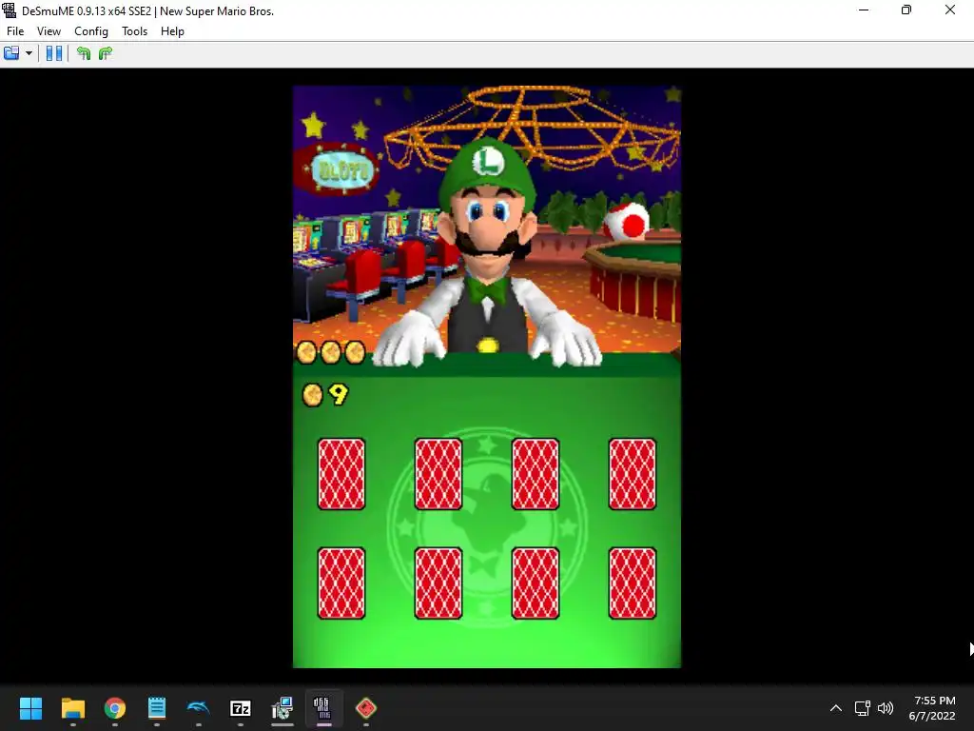Open the Dolphin emulator taskbar icon
974x731 pixels.
(198, 708)
